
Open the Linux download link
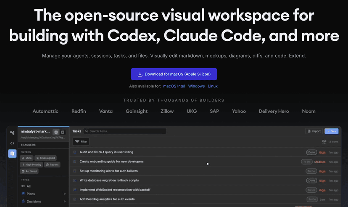[213, 86]
